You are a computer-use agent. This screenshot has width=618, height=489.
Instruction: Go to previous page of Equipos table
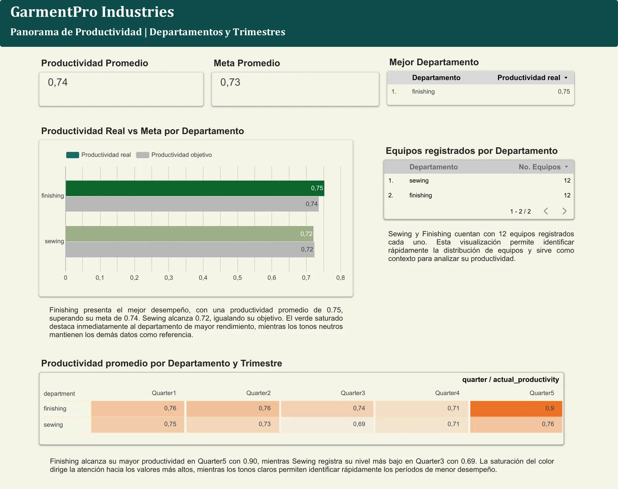(546, 211)
